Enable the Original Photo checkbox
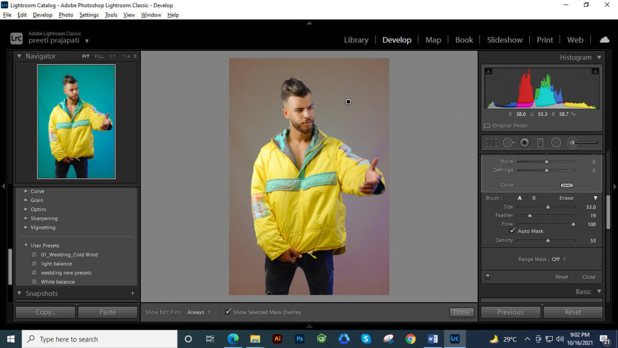Image resolution: width=618 pixels, height=348 pixels. [487, 125]
